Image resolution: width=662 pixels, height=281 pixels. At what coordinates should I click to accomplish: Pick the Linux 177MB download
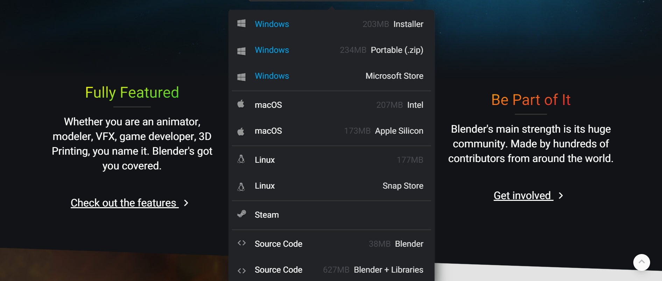pos(331,160)
